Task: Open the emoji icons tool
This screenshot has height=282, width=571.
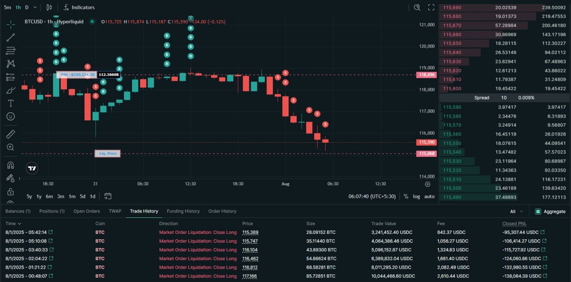Action: pos(11,116)
